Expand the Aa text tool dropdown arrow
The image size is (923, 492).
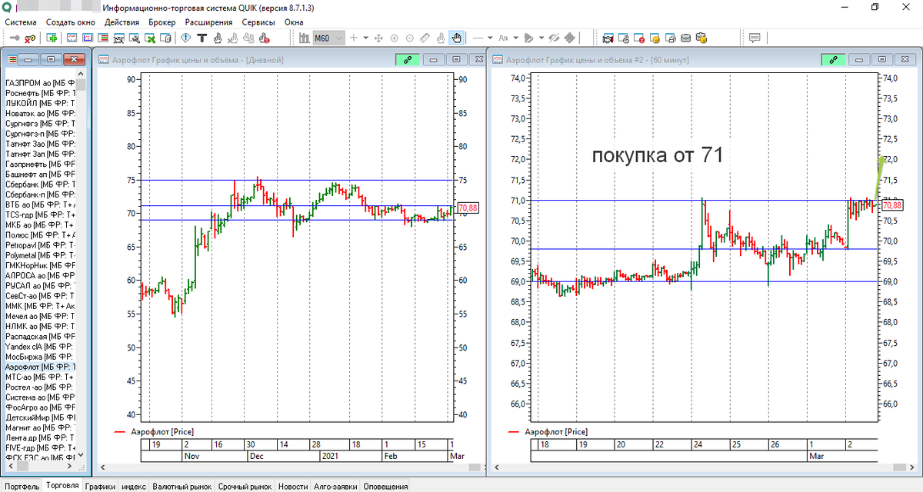[x=515, y=38]
